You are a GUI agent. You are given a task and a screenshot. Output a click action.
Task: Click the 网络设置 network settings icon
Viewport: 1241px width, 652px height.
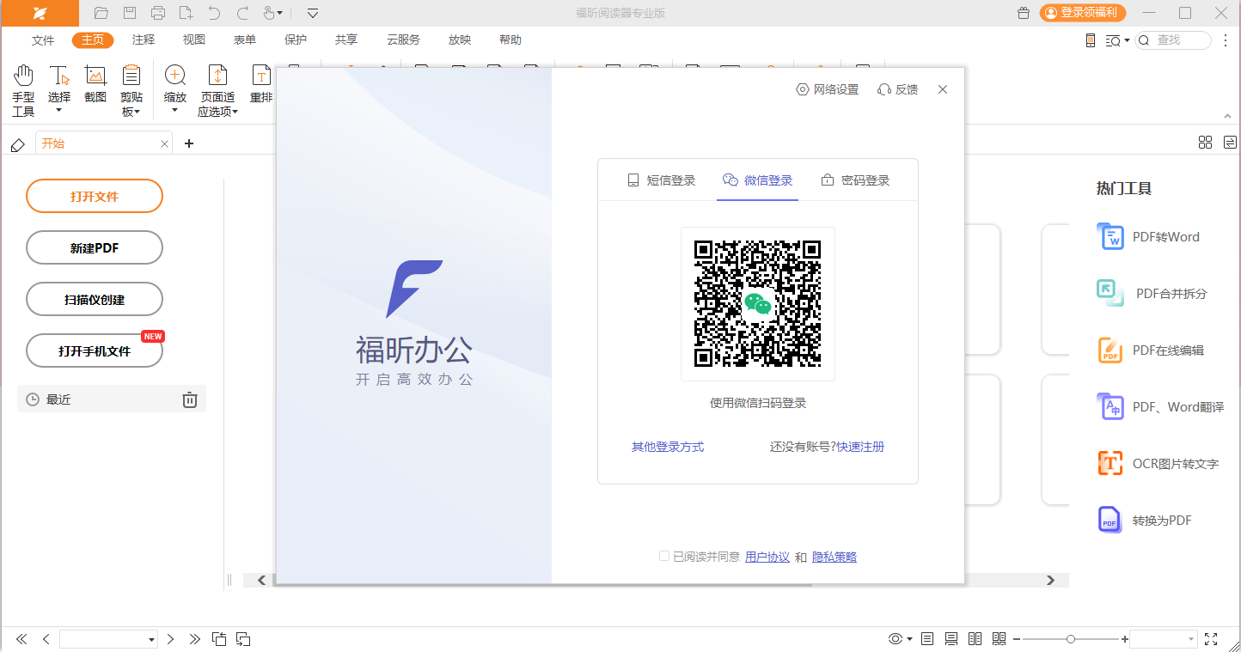pos(803,89)
